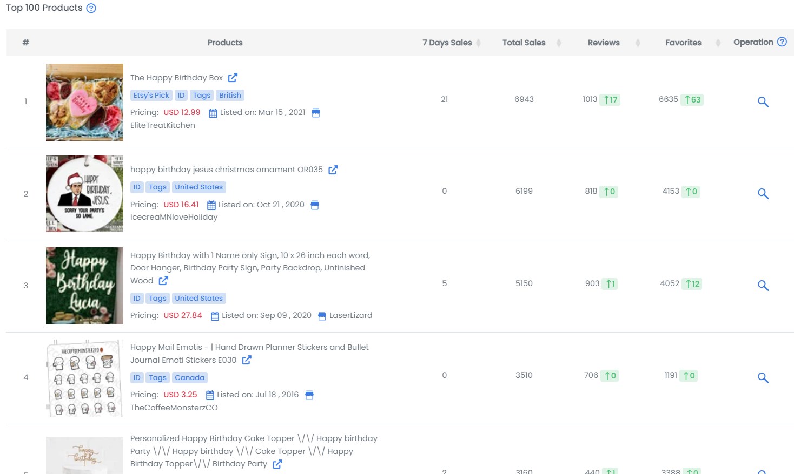The height and width of the screenshot is (474, 794).
Task: Click the USD 12.99 price
Action: pos(182,112)
